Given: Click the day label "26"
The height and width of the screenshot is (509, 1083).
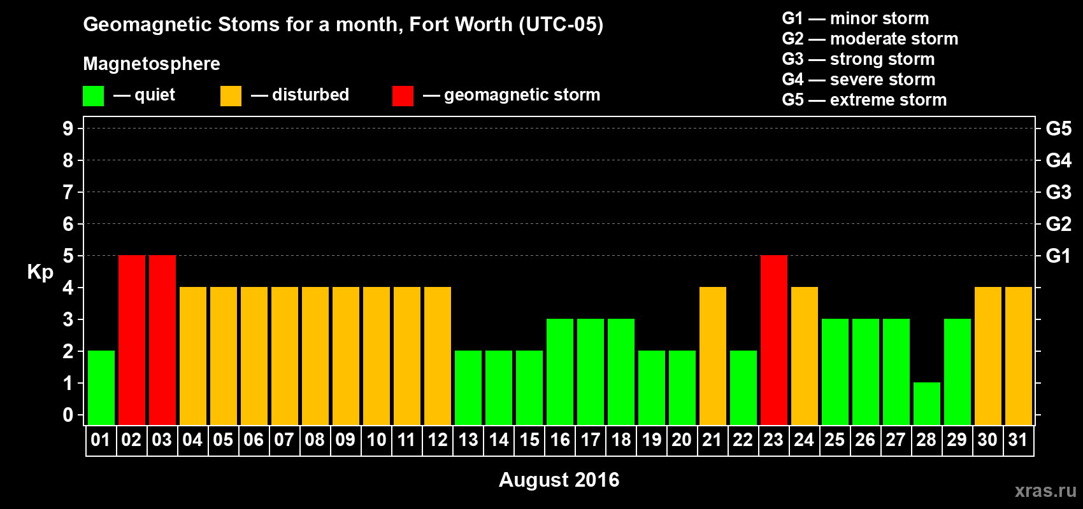Looking at the screenshot, I should coord(865,440).
